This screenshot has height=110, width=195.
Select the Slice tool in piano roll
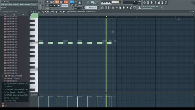pyautogui.click(x=56, y=12)
